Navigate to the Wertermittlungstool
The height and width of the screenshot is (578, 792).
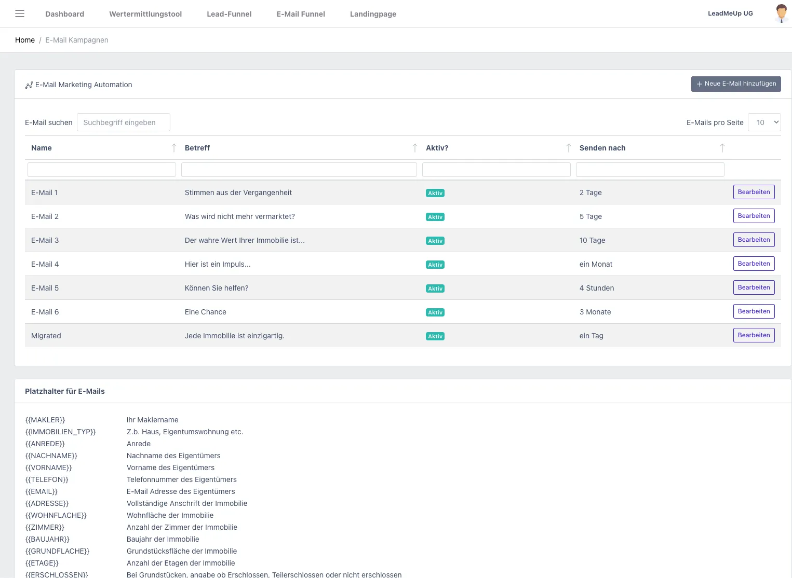(145, 14)
